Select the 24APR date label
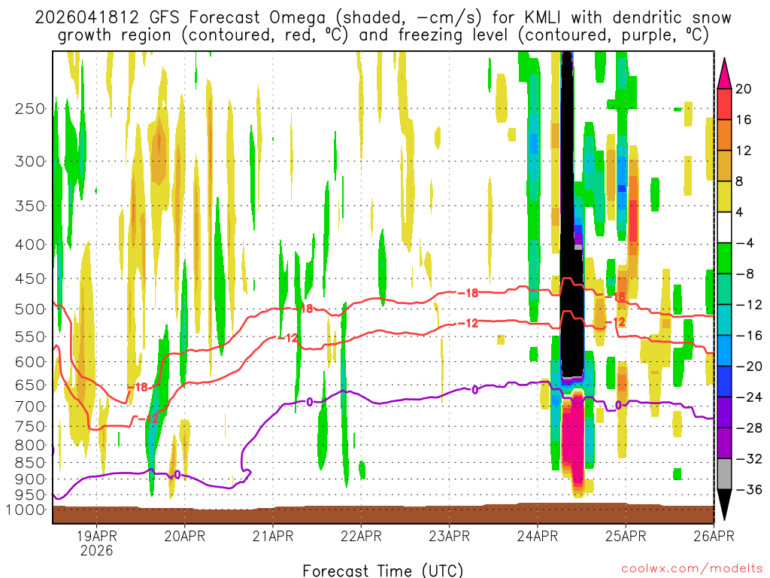 [x=537, y=536]
